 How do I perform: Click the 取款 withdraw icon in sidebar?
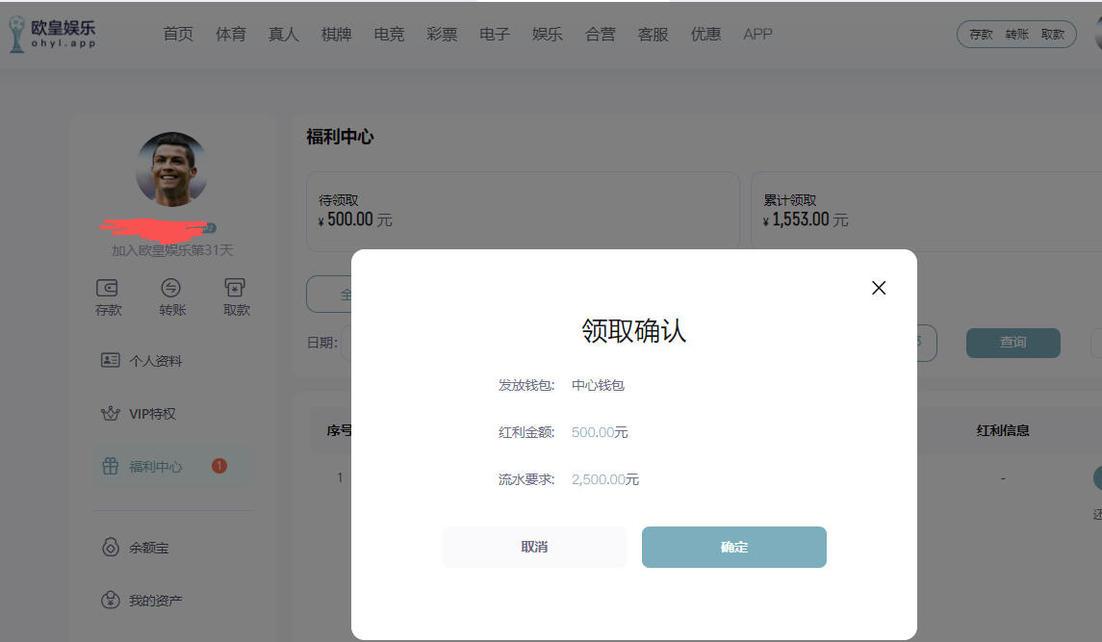pos(235,288)
